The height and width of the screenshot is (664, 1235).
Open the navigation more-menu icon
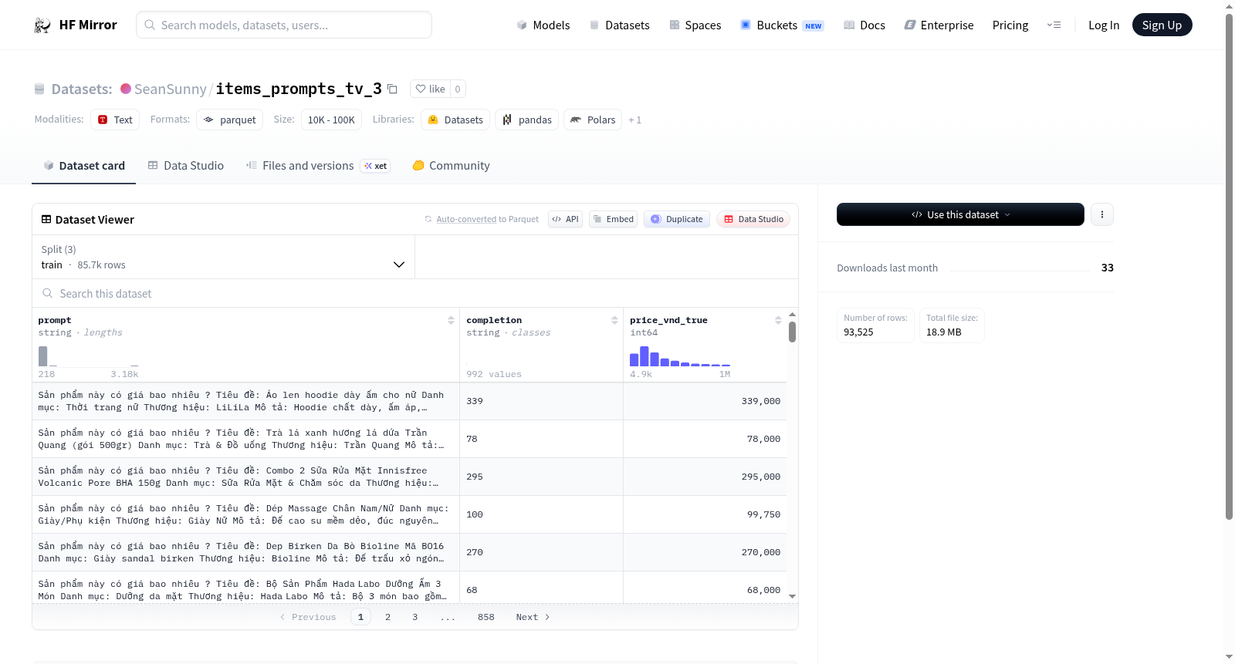1054,25
